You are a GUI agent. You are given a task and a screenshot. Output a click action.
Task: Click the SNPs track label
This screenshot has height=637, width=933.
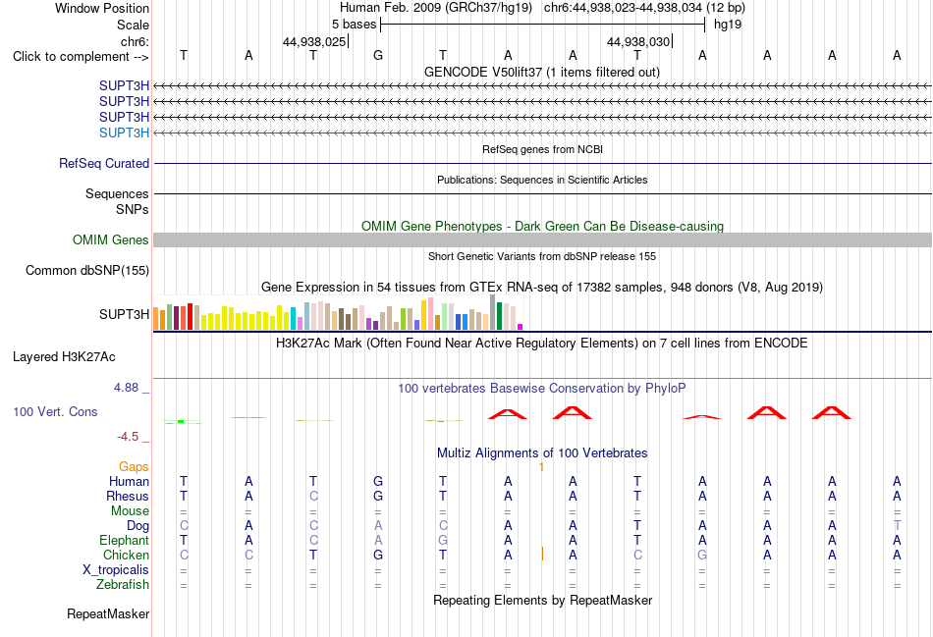point(133,209)
